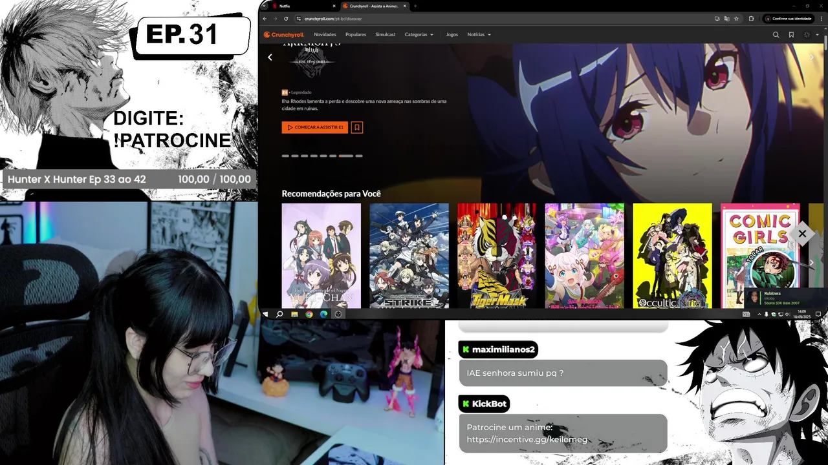828x465 pixels.
Task: Click the Rubilzera Steam notification popup
Action: [785, 298]
